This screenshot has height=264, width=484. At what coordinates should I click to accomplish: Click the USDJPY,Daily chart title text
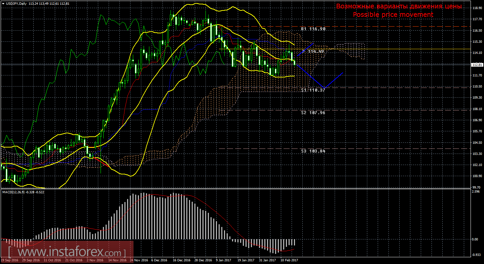(16, 4)
